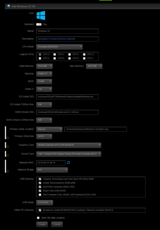Uncheck the Holtek Semiconductor USB device
Screen dimensions: 160x230
coord(40,183)
